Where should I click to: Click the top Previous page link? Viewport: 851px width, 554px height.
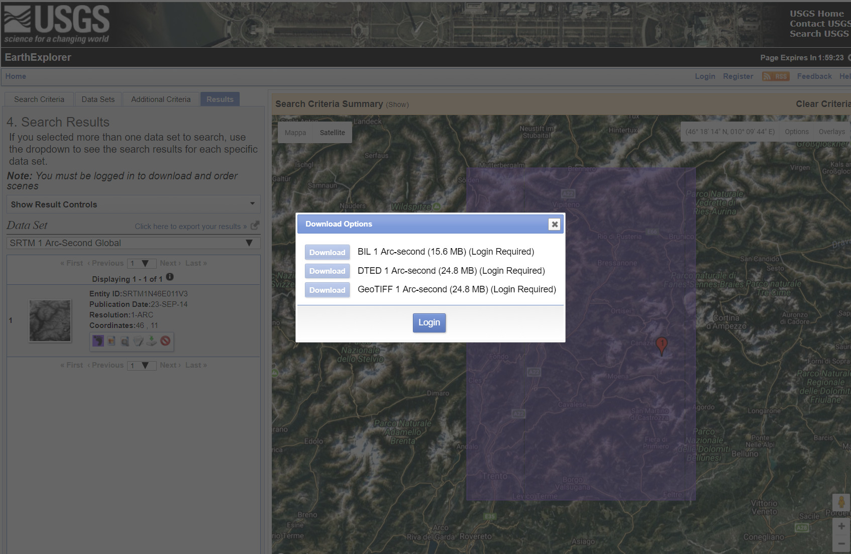(105, 263)
